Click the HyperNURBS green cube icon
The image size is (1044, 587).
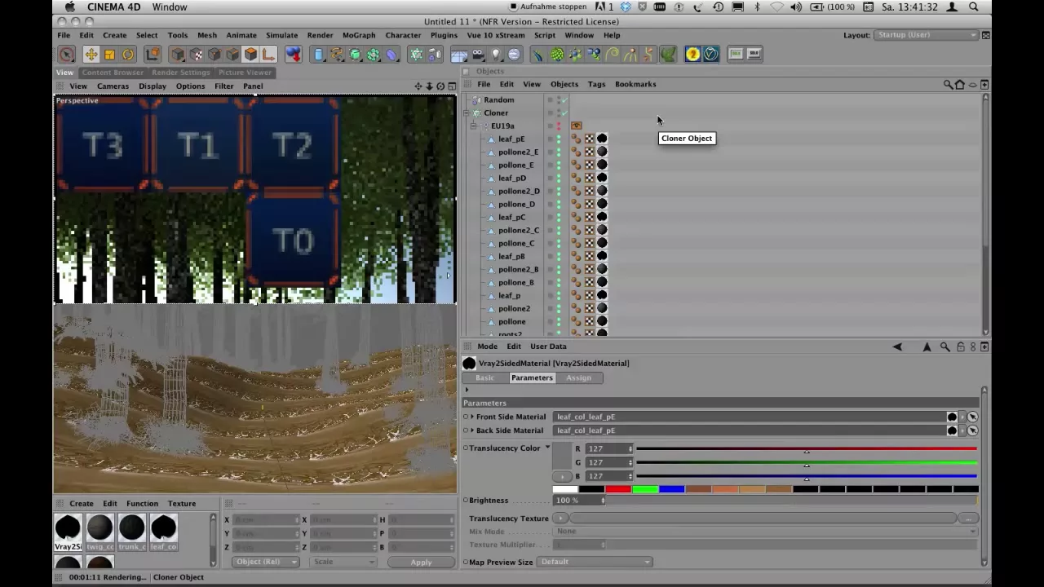[356, 55]
